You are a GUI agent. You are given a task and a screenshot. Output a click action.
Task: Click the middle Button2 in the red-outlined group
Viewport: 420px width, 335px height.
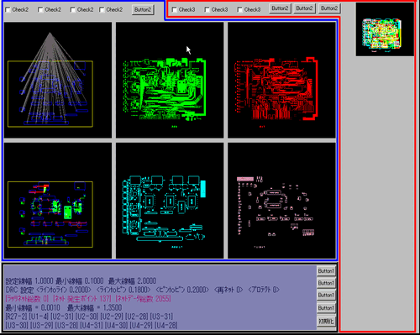tap(305, 8)
